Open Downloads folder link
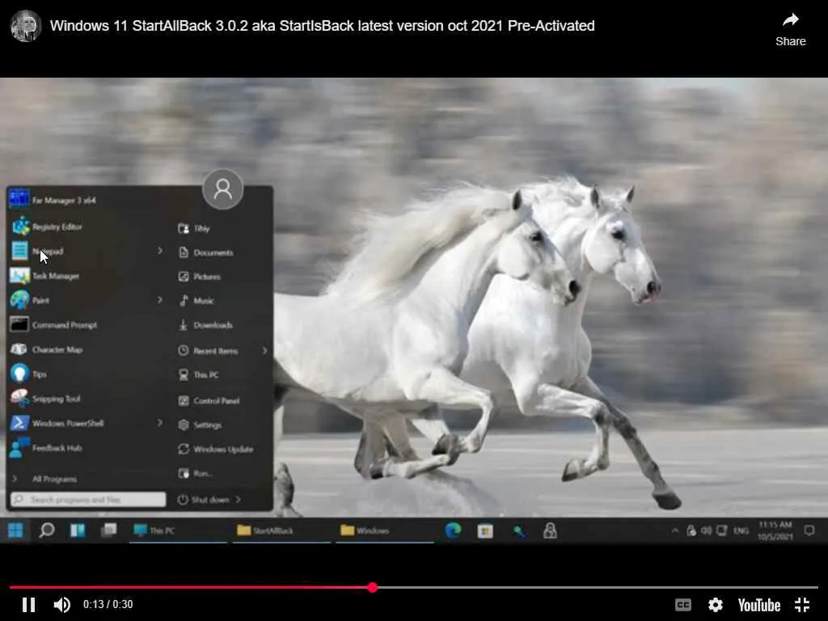Screen dimensions: 828x621 pos(206,325)
